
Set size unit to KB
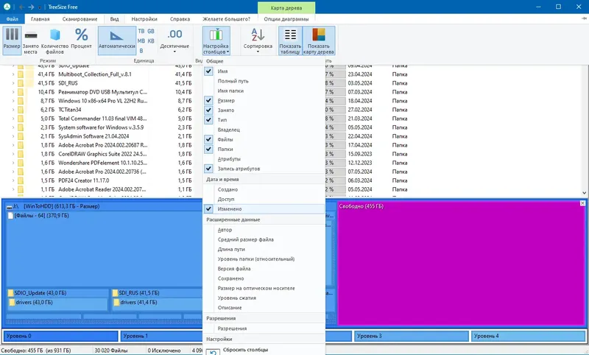[151, 41]
